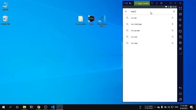Open Nox theme shirt icon
Viewport: 196px width, 110px height.
click(152, 3)
